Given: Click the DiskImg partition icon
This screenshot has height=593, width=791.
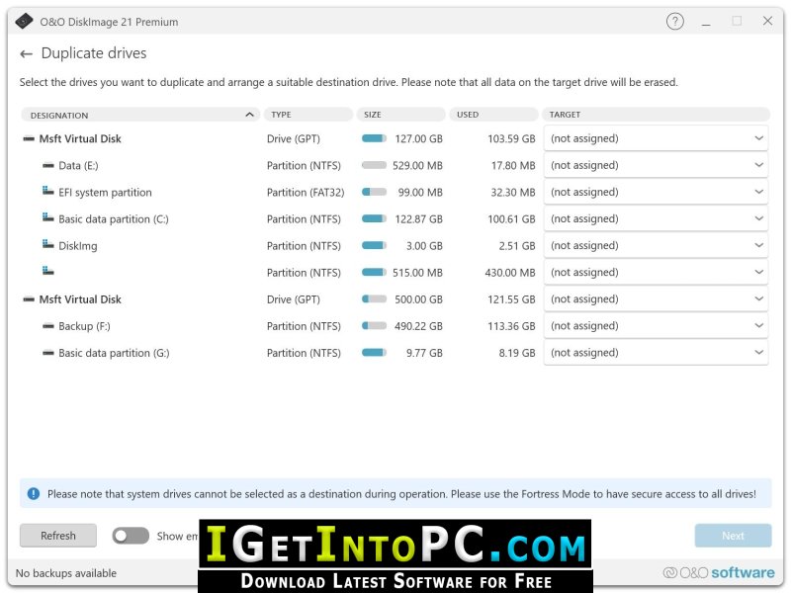Looking at the screenshot, I should 47,244.
